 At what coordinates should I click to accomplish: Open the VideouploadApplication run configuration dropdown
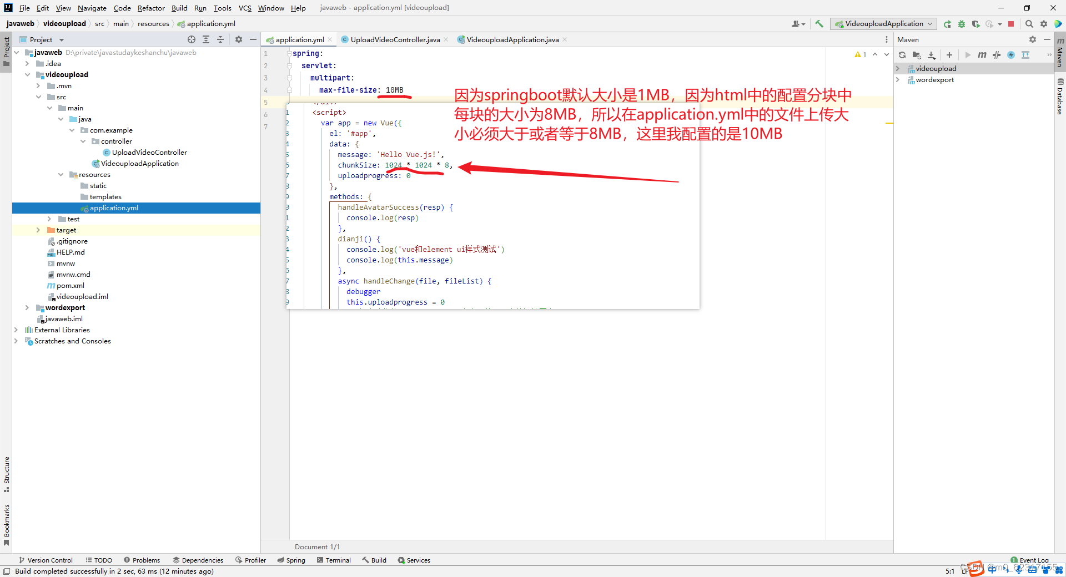[x=883, y=24]
